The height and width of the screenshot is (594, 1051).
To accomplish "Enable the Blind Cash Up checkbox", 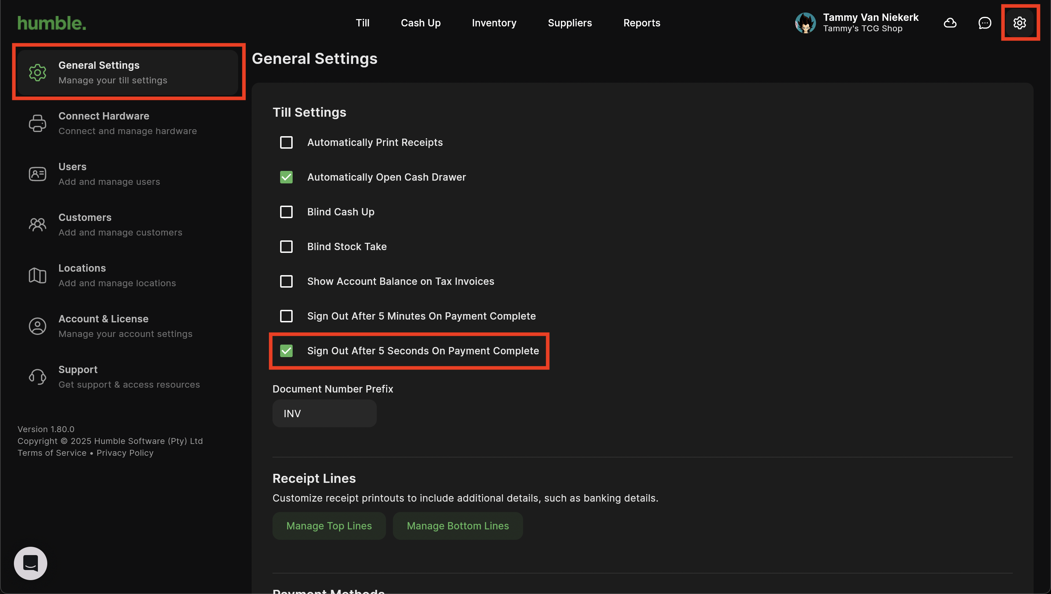I will point(286,212).
